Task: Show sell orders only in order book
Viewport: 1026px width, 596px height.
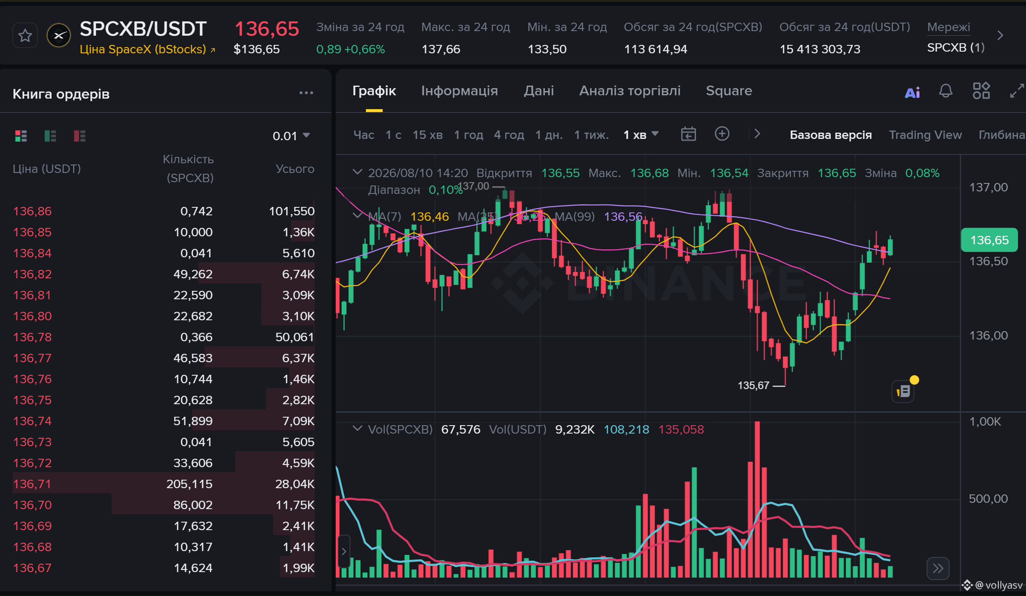Action: coord(80,136)
